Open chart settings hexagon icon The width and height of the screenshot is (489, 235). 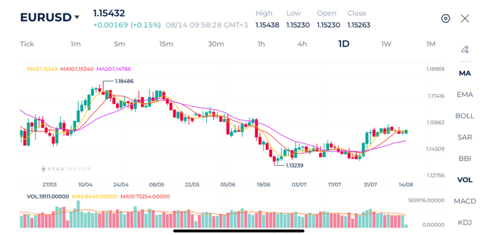pyautogui.click(x=446, y=19)
